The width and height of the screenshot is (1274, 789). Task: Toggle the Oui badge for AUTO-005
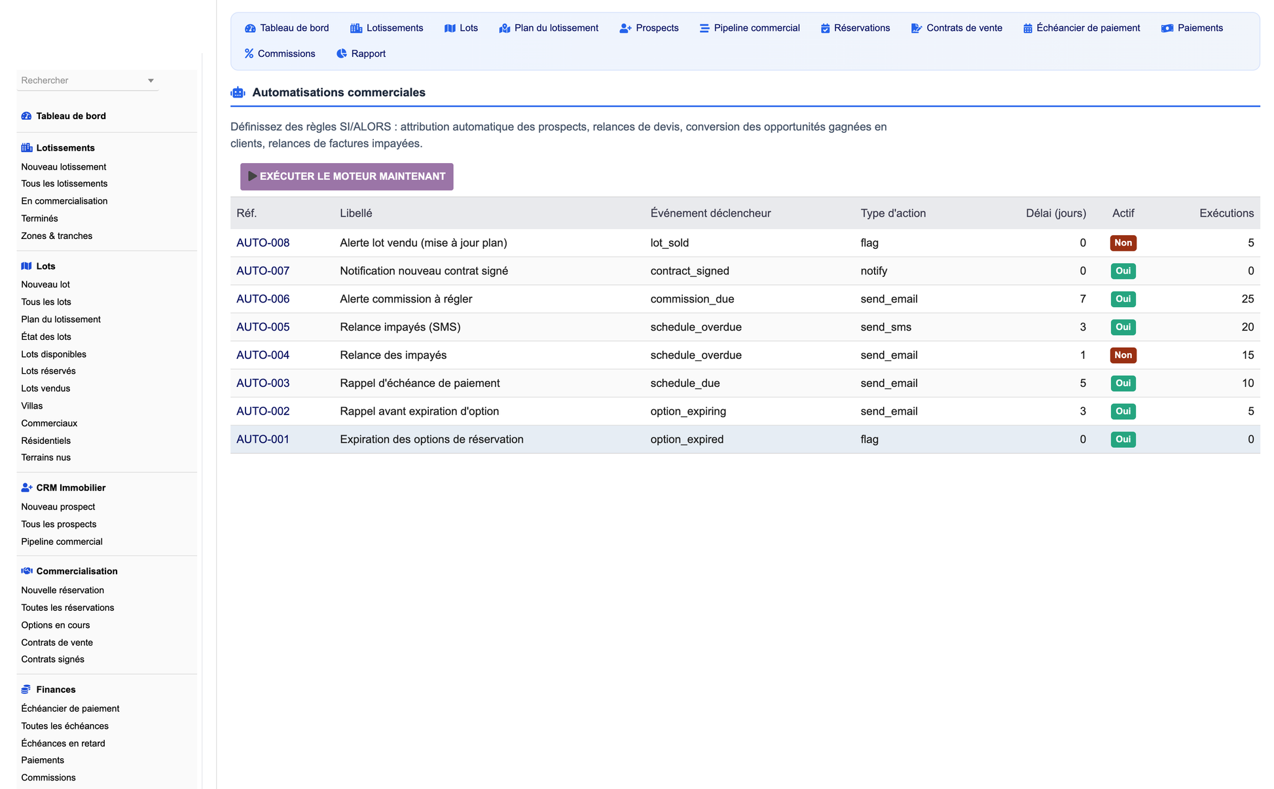pyautogui.click(x=1123, y=327)
